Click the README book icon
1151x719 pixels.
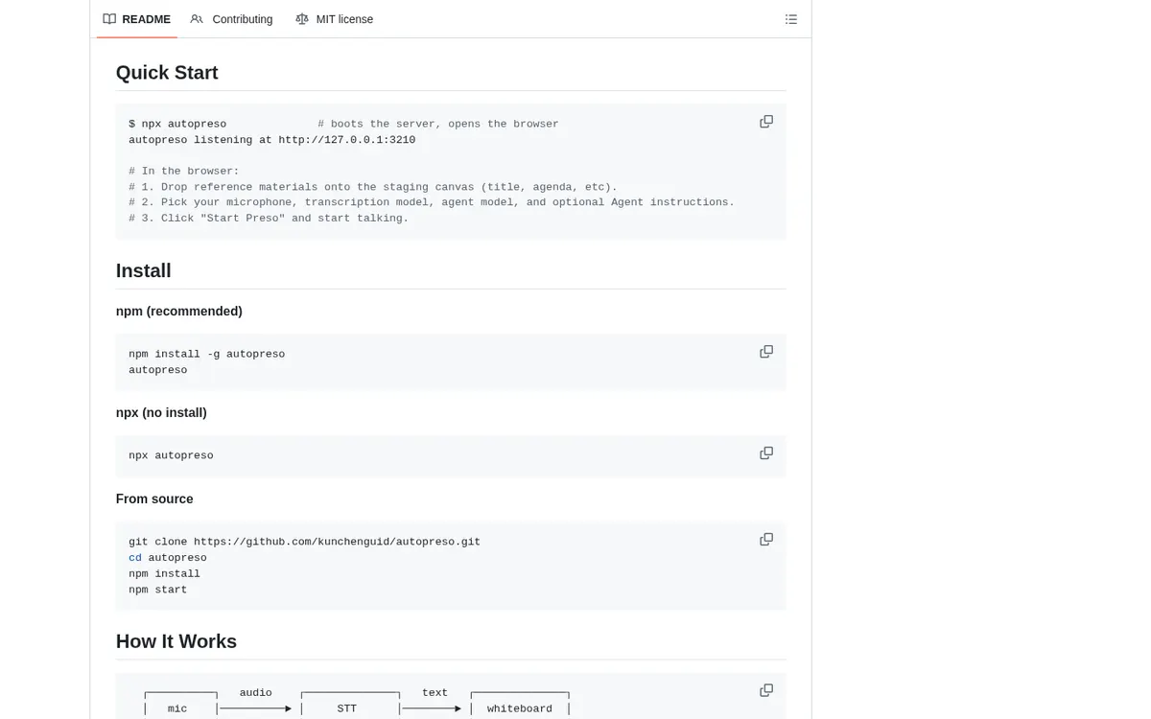(109, 19)
